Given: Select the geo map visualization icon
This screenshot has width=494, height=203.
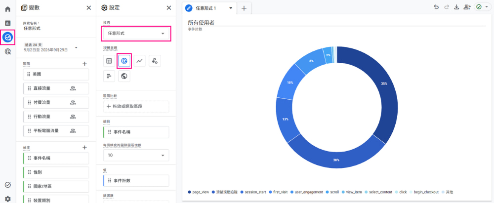Looking at the screenshot, I should coord(124,76).
